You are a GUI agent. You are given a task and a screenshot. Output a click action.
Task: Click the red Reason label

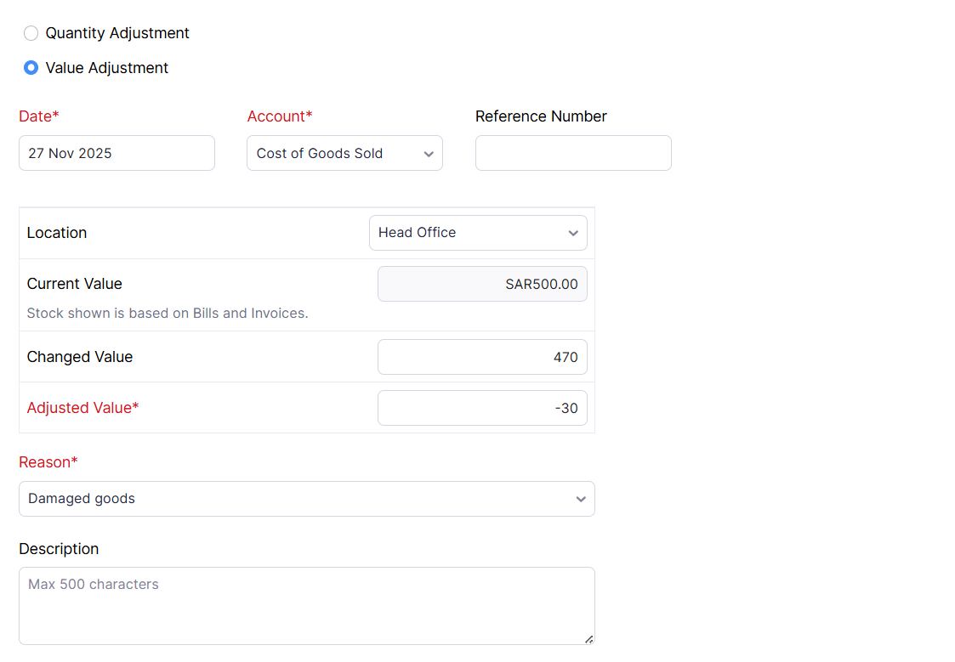click(x=48, y=462)
